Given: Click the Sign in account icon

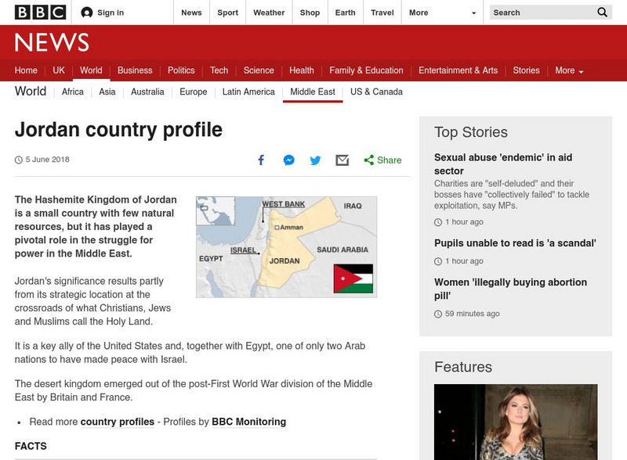Looking at the screenshot, I should coord(87,13).
